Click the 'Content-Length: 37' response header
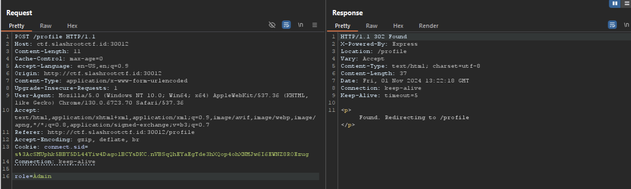The height and width of the screenshot is (189, 631). pyautogui.click(x=374, y=73)
